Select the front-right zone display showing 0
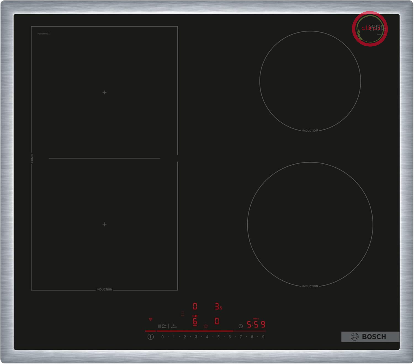 pos(217,321)
